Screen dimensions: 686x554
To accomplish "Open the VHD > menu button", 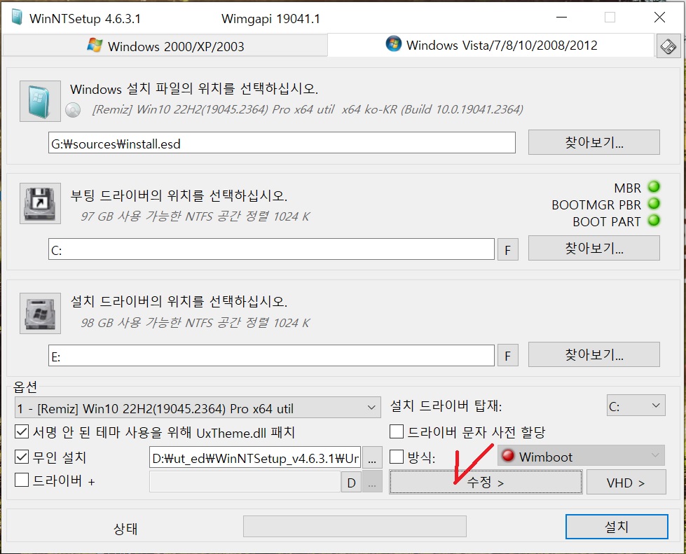I will point(626,483).
